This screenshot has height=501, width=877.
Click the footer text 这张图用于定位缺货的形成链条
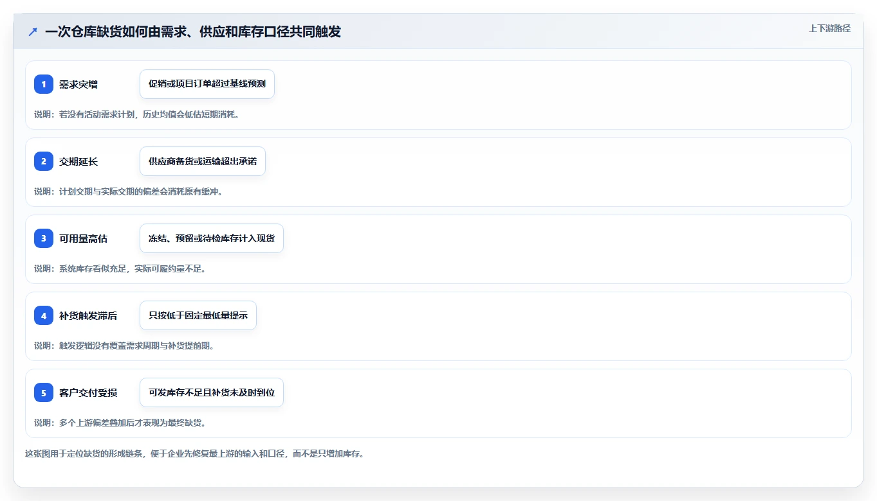[x=194, y=453]
